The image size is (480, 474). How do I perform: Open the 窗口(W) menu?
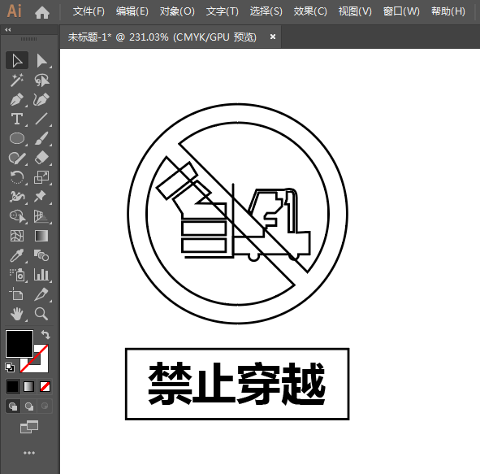point(401,11)
